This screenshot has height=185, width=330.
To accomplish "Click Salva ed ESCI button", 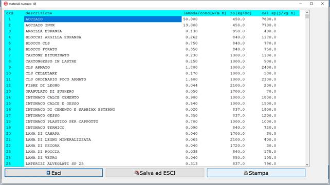I will tap(155, 173).
